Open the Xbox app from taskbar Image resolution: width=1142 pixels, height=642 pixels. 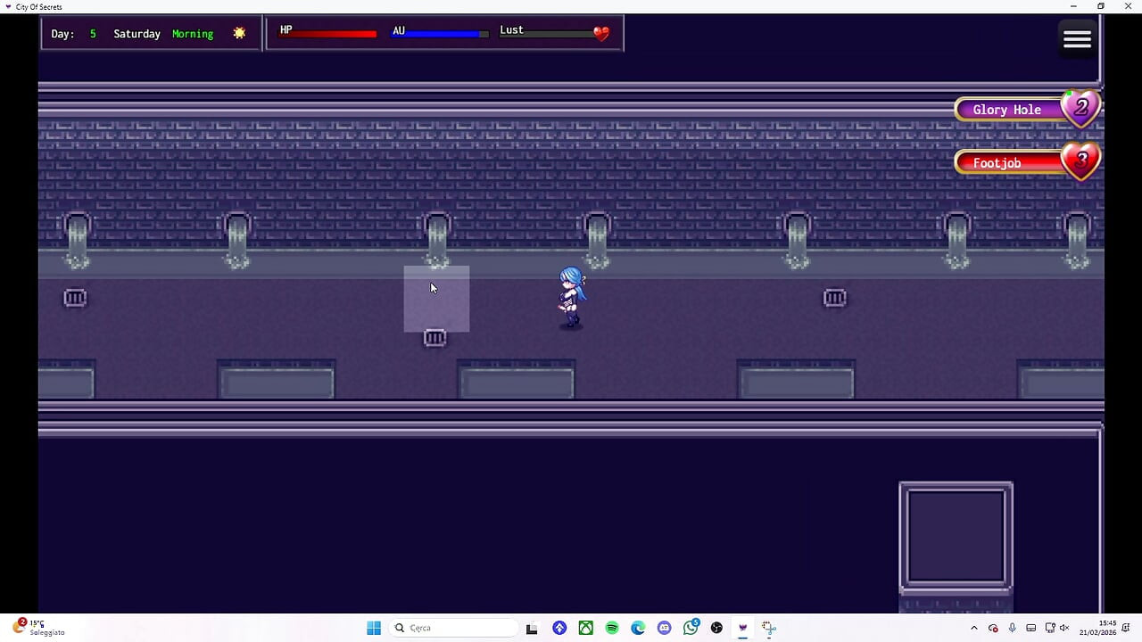[585, 628]
